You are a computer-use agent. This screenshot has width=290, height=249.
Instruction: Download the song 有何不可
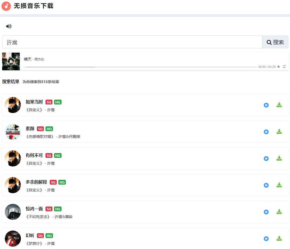point(279,158)
